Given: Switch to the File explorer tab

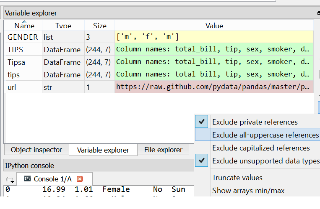Looking at the screenshot, I should point(163,150).
